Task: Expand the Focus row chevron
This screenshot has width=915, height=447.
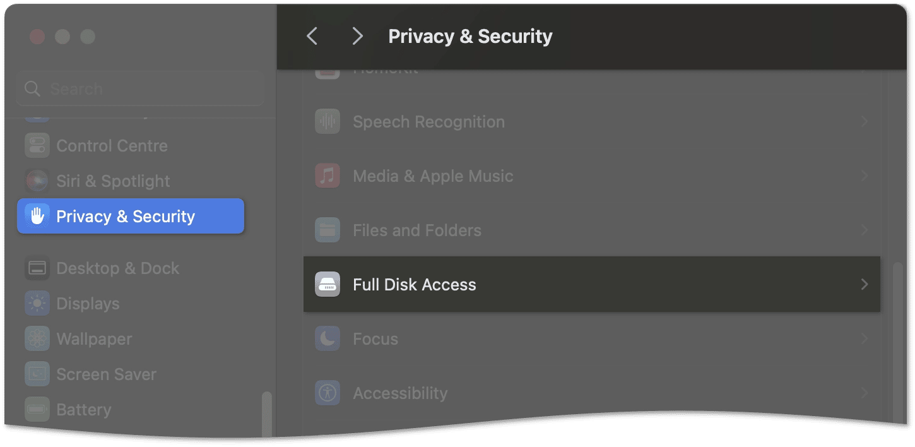Action: (x=865, y=339)
